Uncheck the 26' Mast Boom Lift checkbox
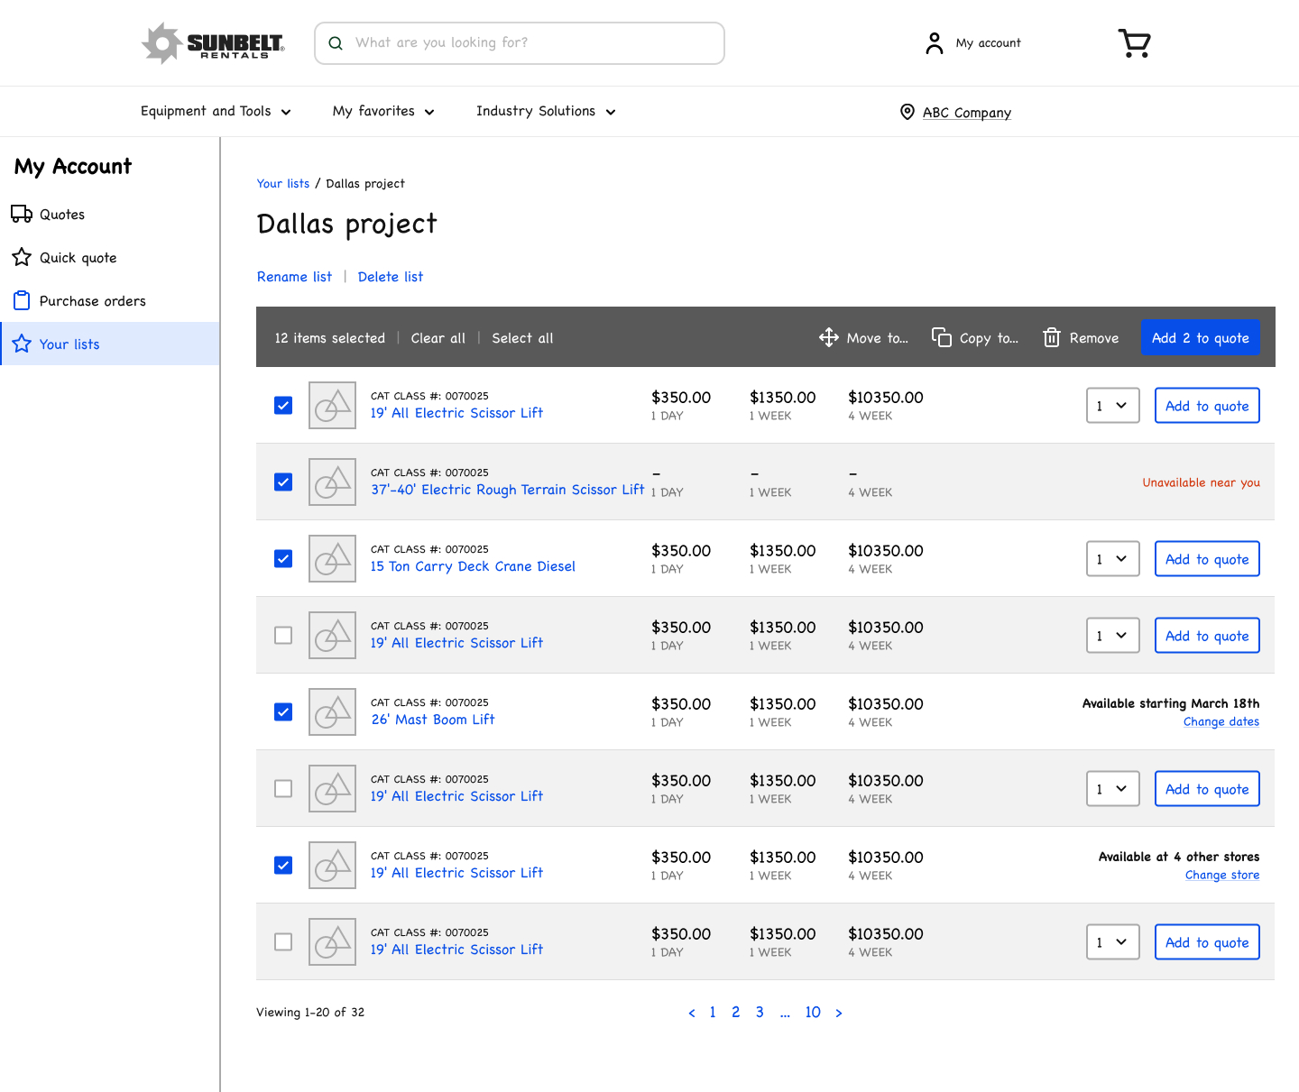Screen dimensions: 1299x1092 283,711
